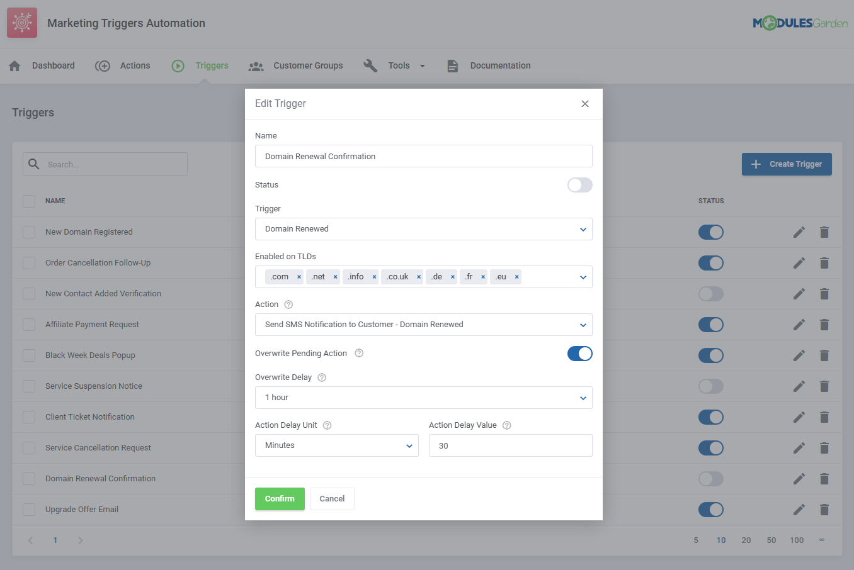Expand the Overwrite Delay dropdown
Image resolution: width=854 pixels, height=570 pixels.
423,398
